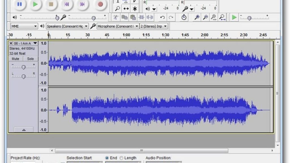Close the track with the X button
The height and width of the screenshot is (163, 290).
[x=11, y=43]
